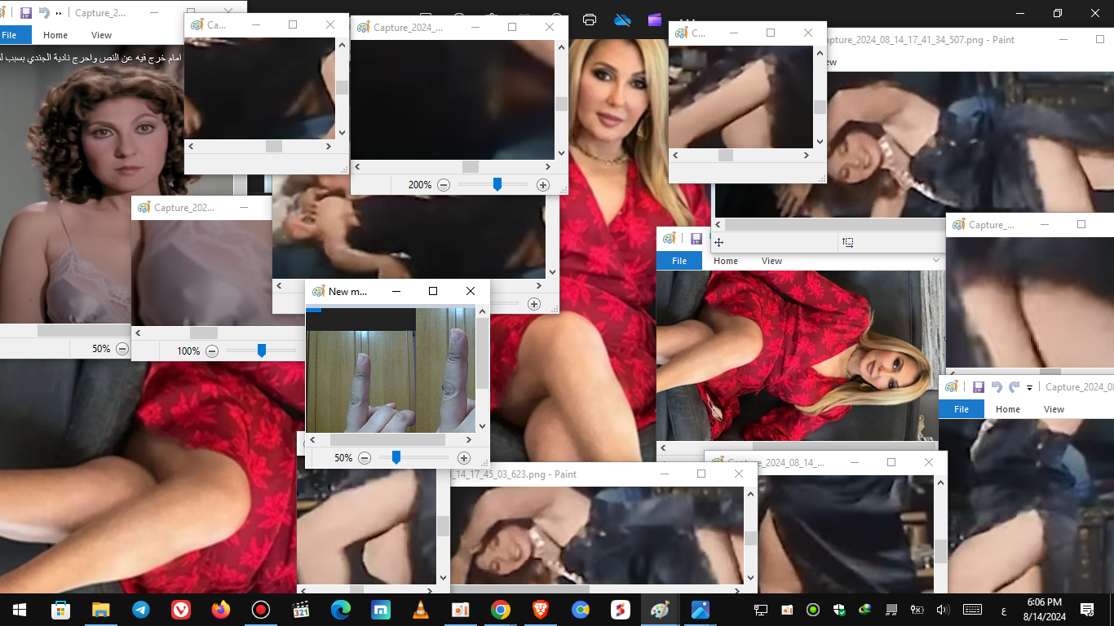
Task: Switch to the View tab in the middle-right Paint window
Action: click(x=771, y=261)
